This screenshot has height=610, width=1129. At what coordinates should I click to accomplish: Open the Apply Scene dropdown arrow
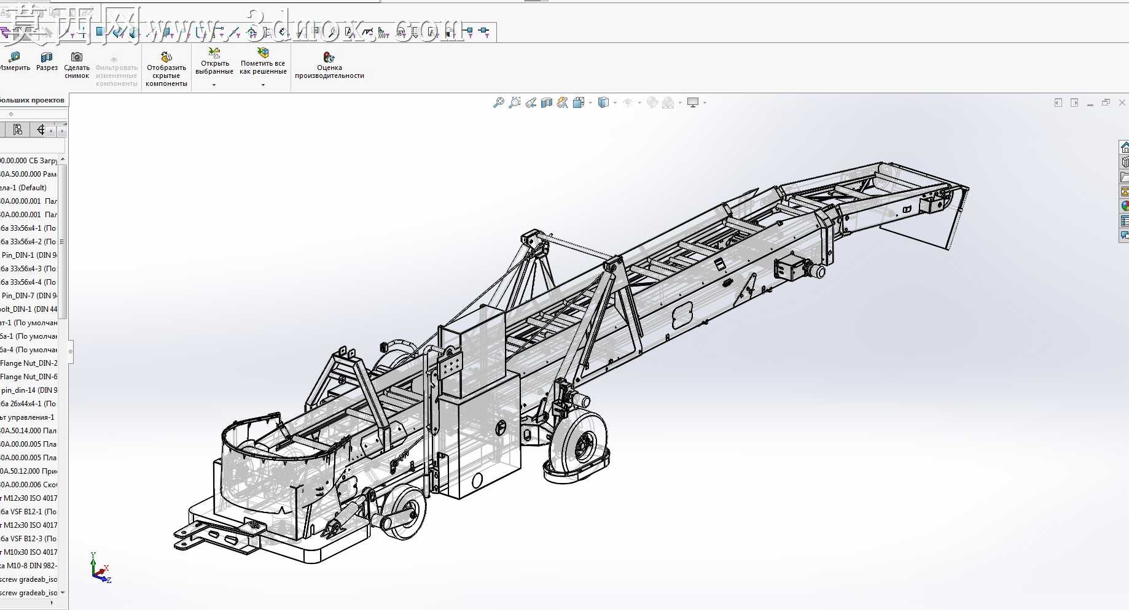click(x=680, y=103)
